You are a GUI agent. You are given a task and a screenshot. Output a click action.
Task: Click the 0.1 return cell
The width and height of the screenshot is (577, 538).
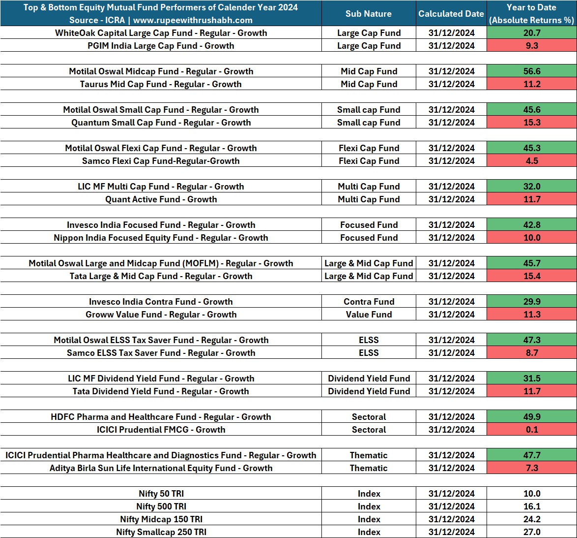click(532, 430)
